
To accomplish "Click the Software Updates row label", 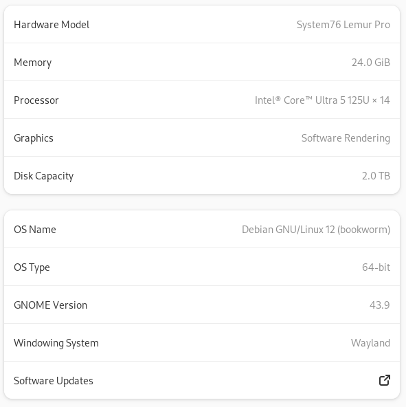I will coord(54,381).
